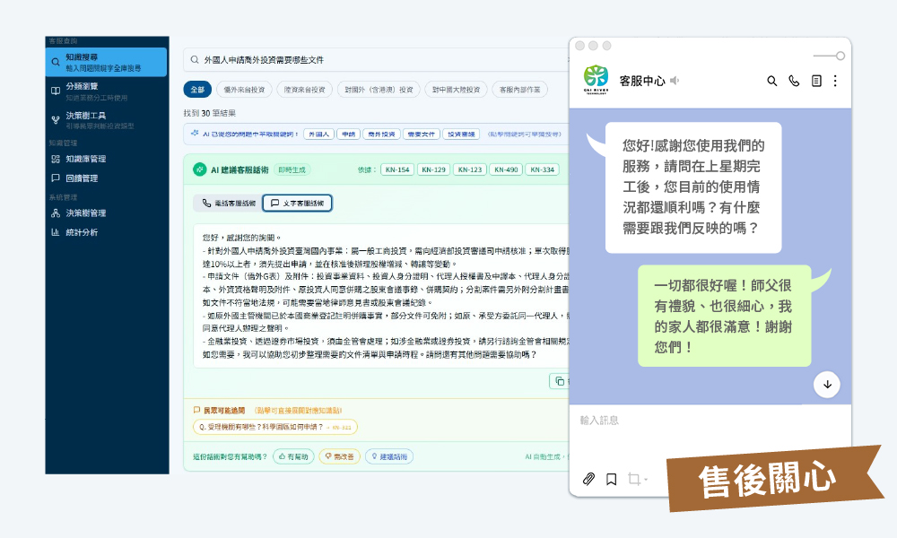This screenshot has width=897, height=538.
Task: Select the 對中國大陸投資 filter chip
Action: (456, 90)
